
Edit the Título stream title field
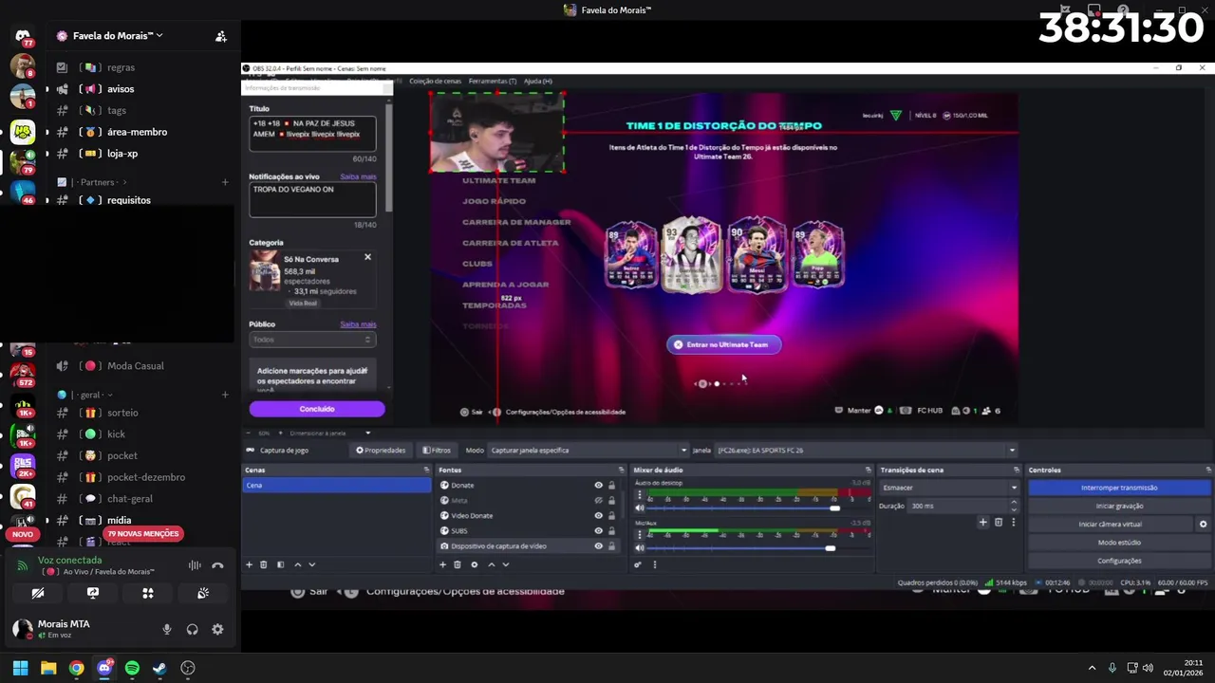(312, 134)
